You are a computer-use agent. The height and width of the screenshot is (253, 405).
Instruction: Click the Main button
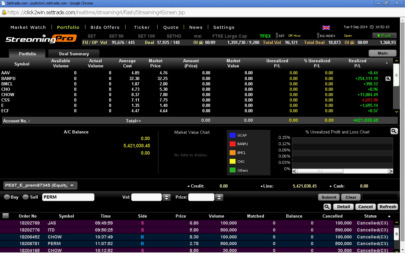383,53
